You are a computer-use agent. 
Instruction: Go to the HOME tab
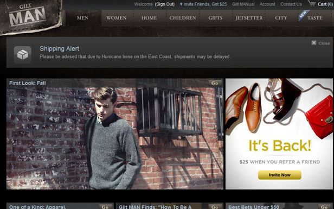tap(149, 18)
